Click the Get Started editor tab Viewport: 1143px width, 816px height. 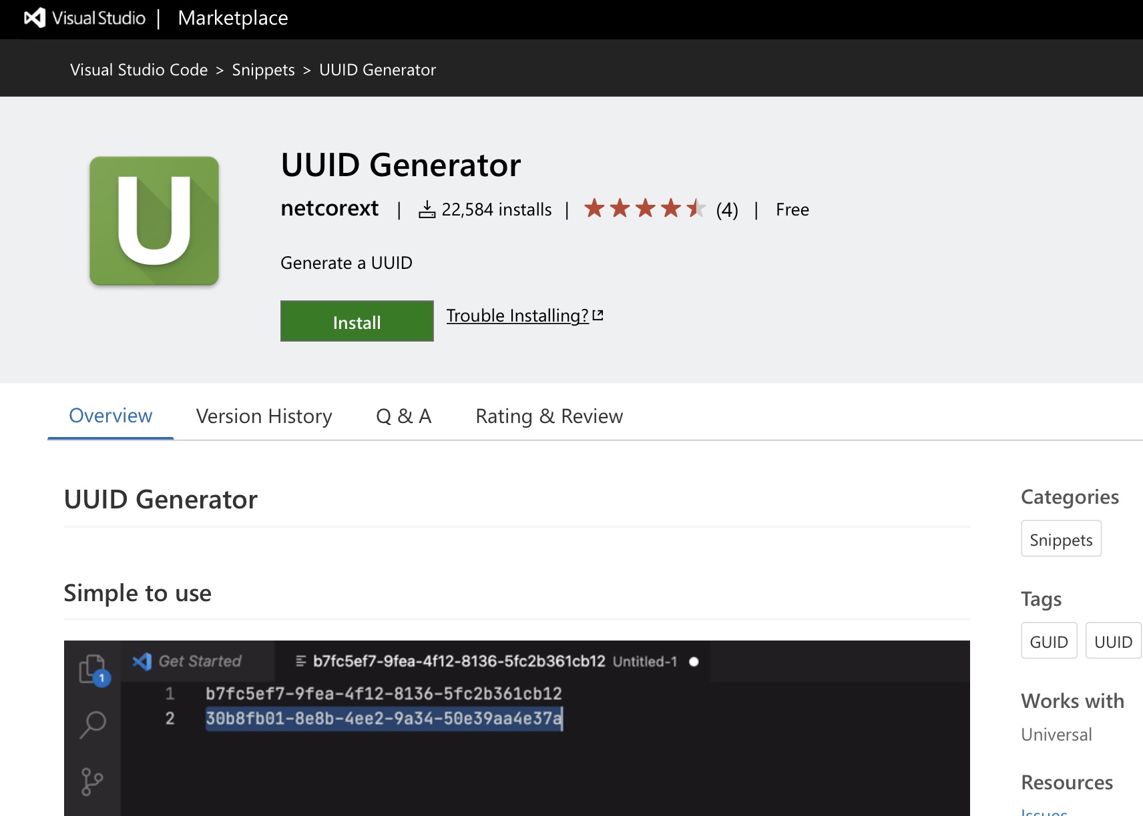click(x=198, y=661)
